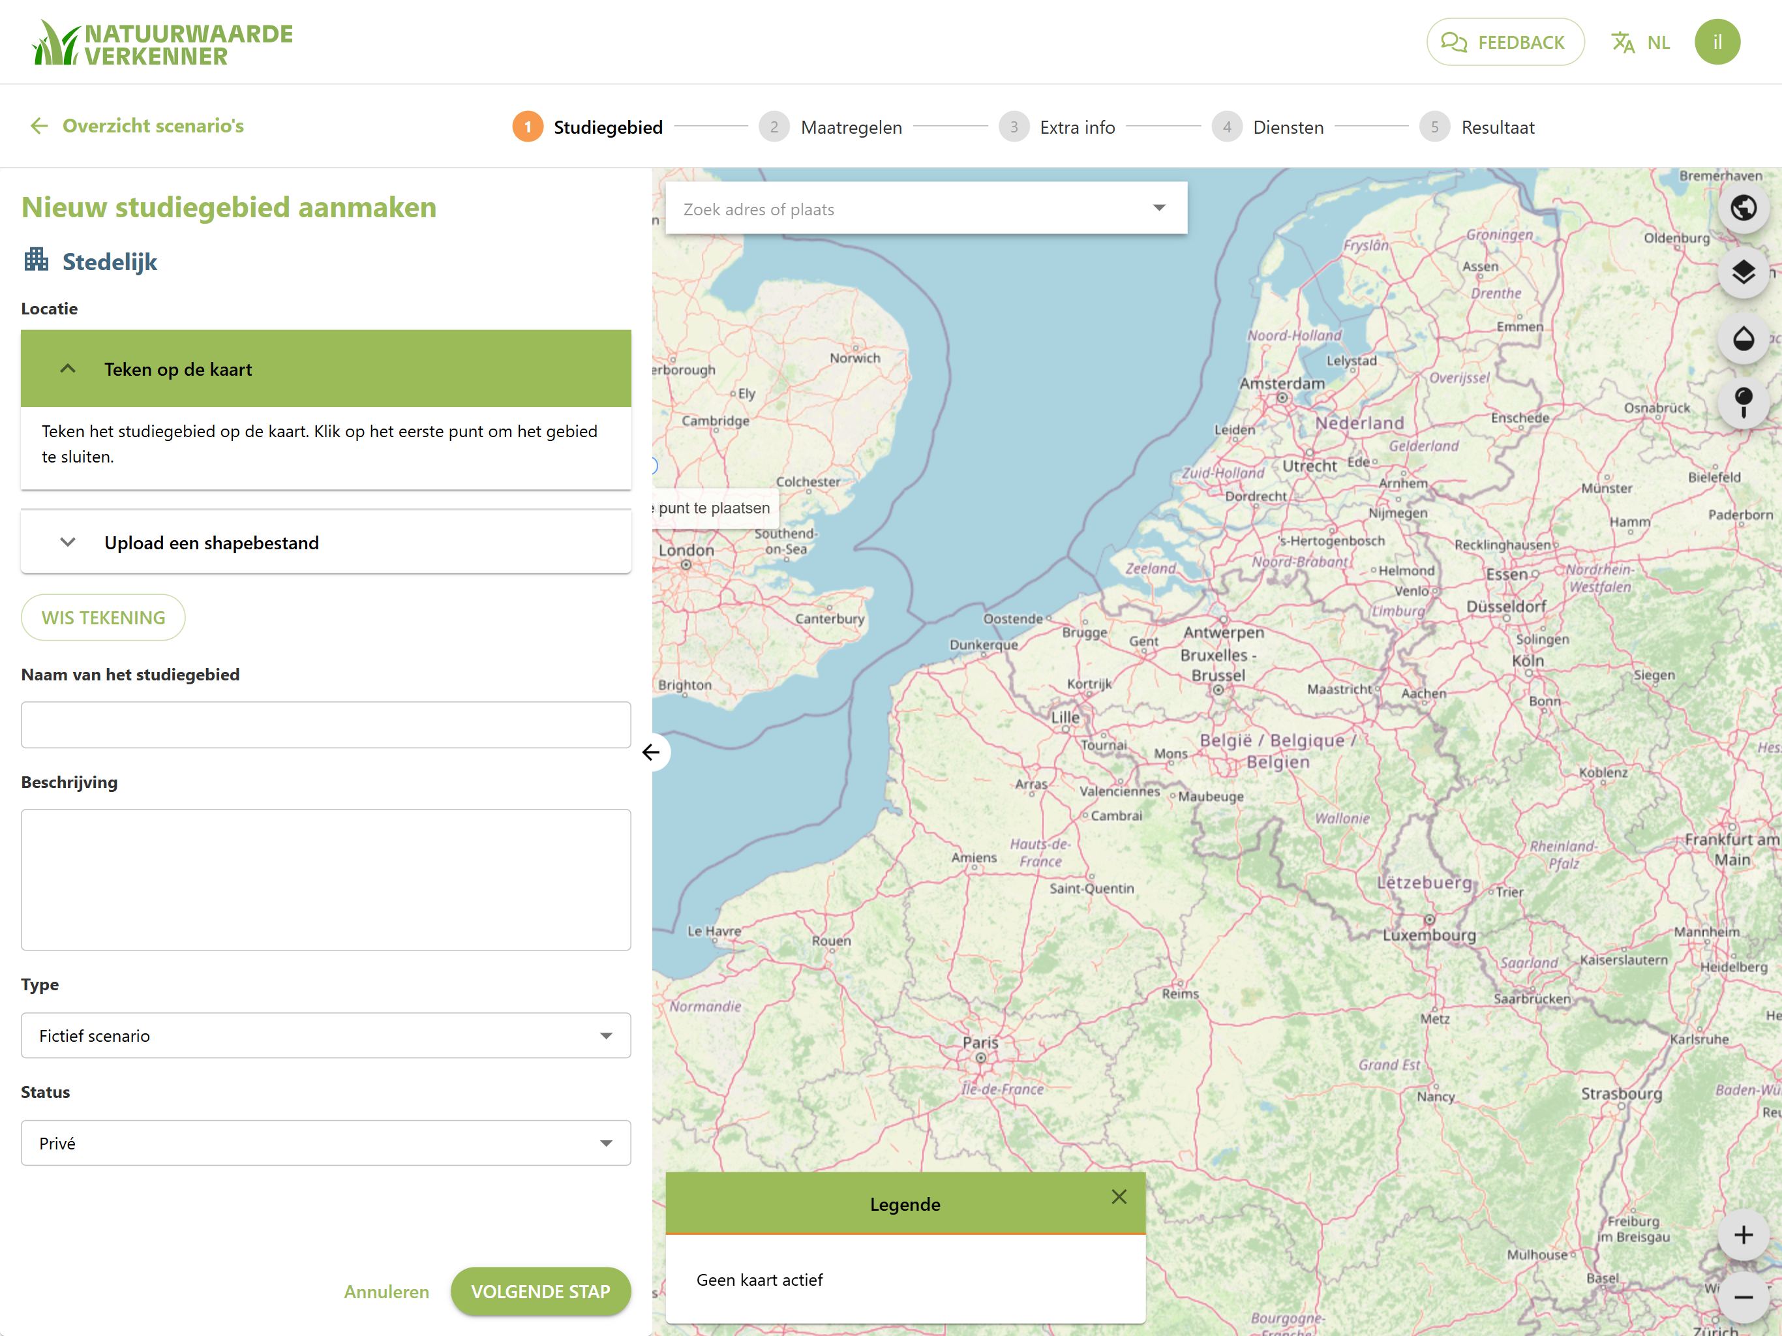Click the 'Antwerpen' label on the map
1782x1336 pixels.
[x=1224, y=633]
